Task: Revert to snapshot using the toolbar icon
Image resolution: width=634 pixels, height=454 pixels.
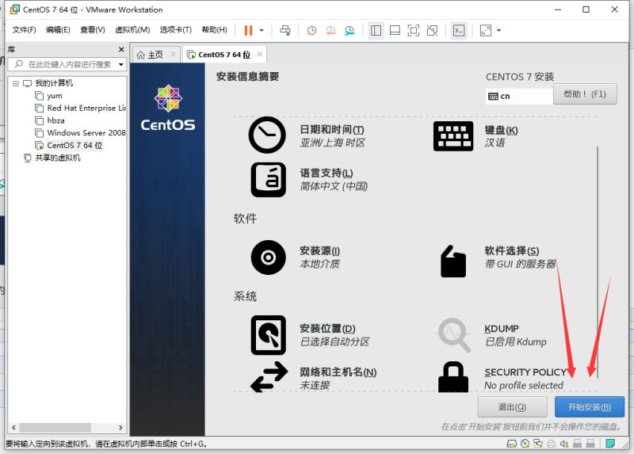Action: tap(330, 30)
